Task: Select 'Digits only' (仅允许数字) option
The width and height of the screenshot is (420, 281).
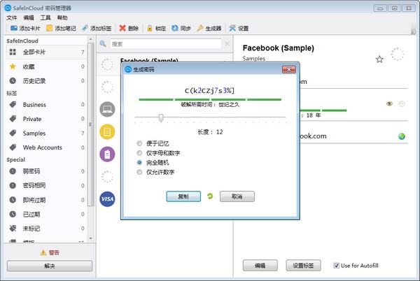Action: [x=139, y=172]
